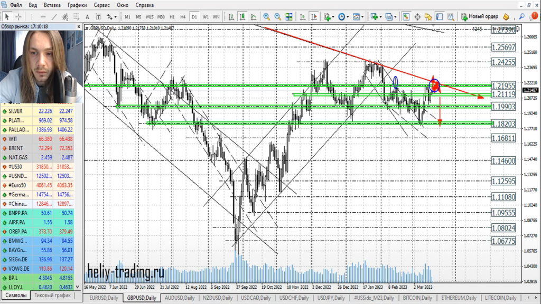Screen dimensions: 541x304
Task: Expand the indicators list dropdown
Action: tap(330, 17)
